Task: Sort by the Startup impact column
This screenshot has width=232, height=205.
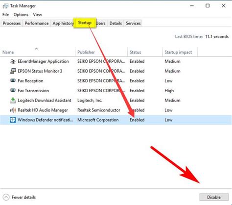Action: pyautogui.click(x=178, y=52)
